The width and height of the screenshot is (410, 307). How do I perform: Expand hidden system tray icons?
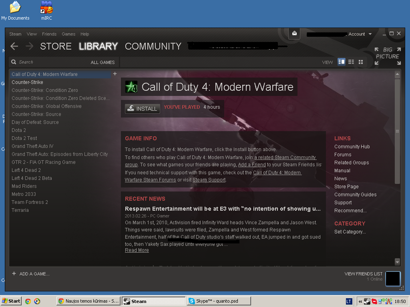click(360, 301)
